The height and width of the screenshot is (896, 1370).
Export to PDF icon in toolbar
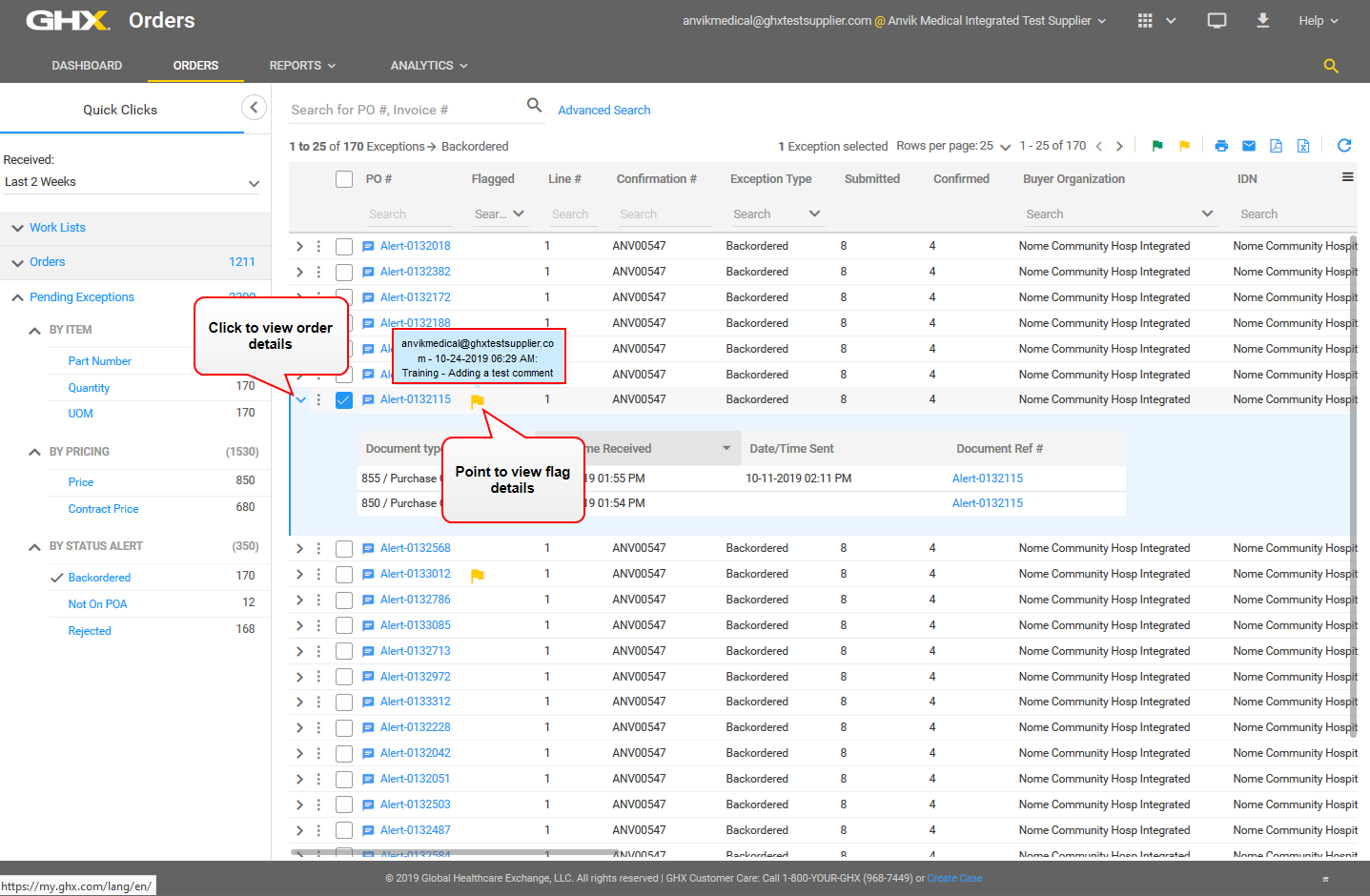[x=1276, y=146]
